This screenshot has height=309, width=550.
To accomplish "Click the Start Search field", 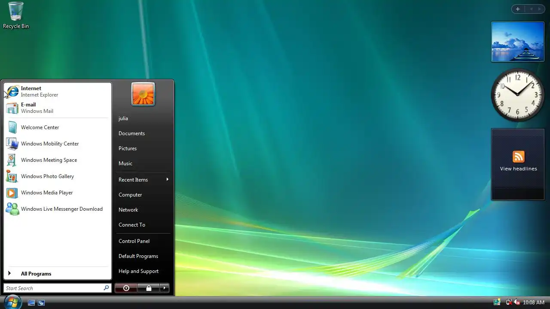I will [57, 288].
